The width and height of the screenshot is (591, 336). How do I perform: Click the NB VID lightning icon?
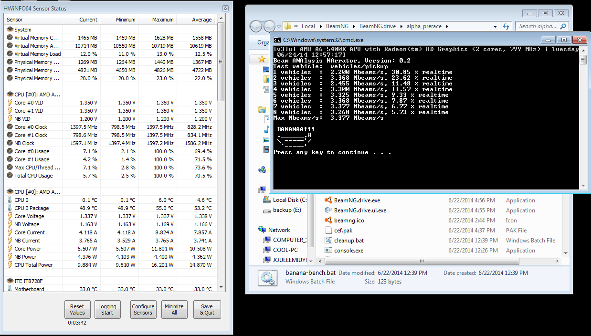tap(10, 119)
